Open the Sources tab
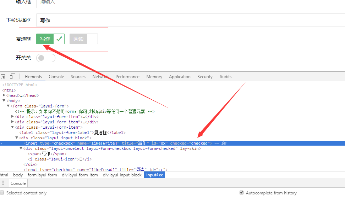 pos(78,77)
